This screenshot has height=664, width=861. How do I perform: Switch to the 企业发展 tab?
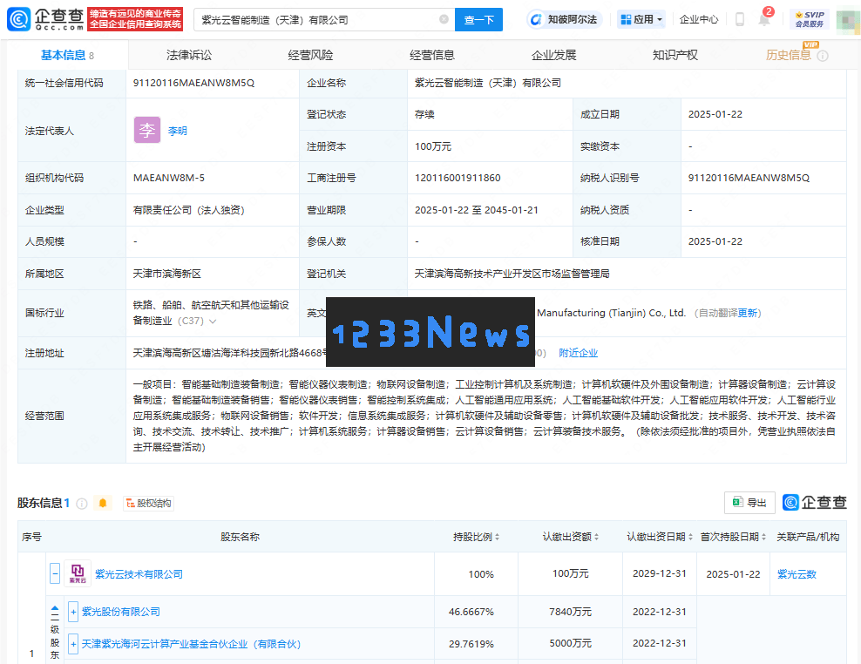[553, 55]
